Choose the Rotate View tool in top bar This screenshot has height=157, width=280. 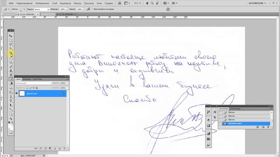point(157,3)
